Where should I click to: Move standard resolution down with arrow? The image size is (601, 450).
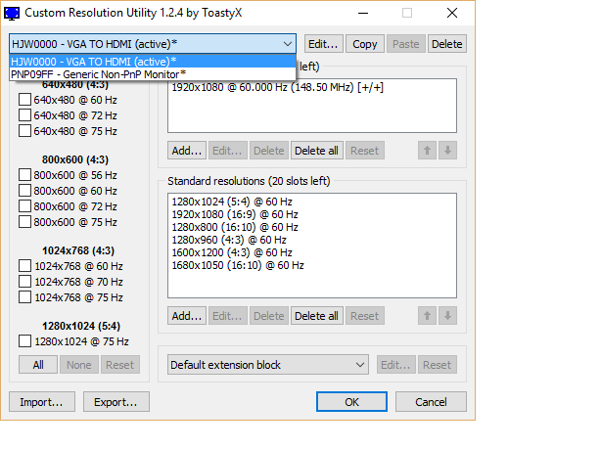pyautogui.click(x=448, y=316)
